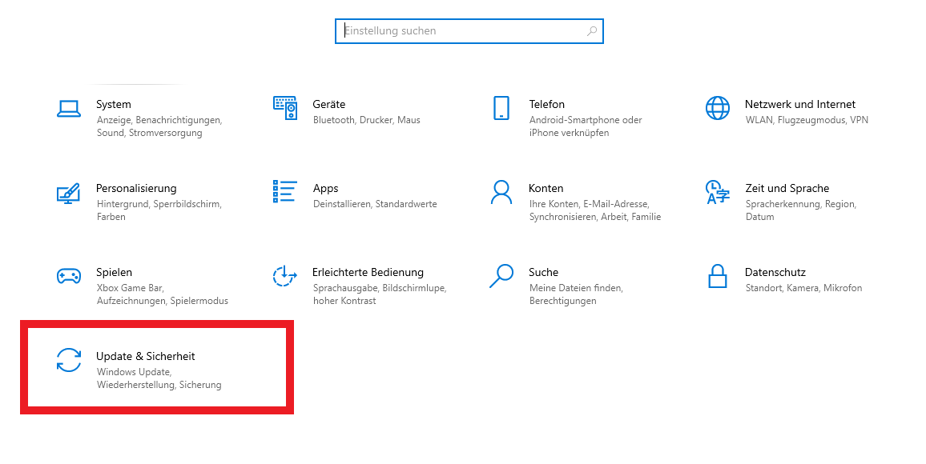Click text 'Standort, Kamera, Mikrofon'
The width and height of the screenshot is (926, 464).
803,288
